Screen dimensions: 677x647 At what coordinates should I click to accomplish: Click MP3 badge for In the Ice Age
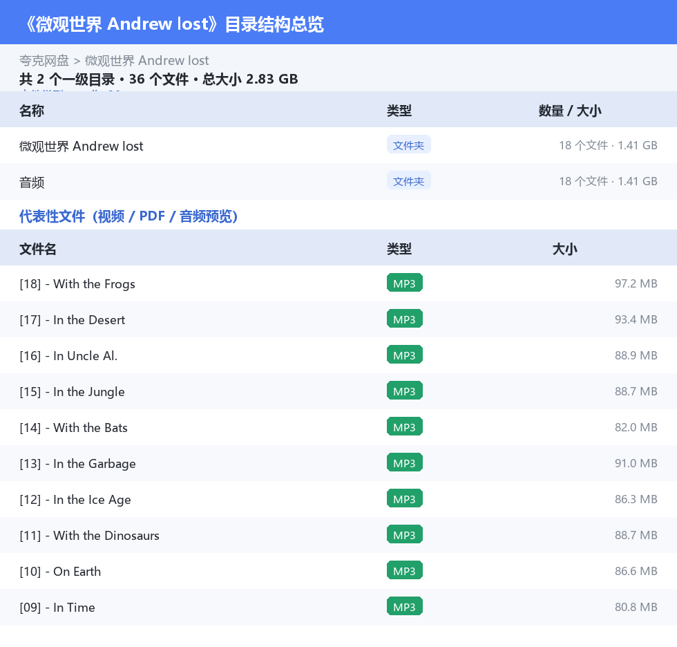pos(405,498)
